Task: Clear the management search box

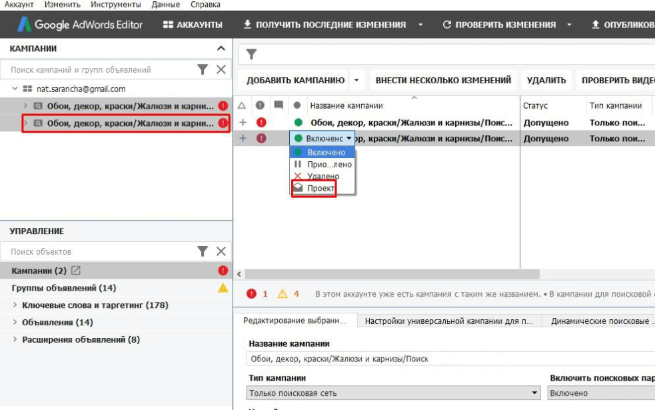Action: tap(221, 251)
